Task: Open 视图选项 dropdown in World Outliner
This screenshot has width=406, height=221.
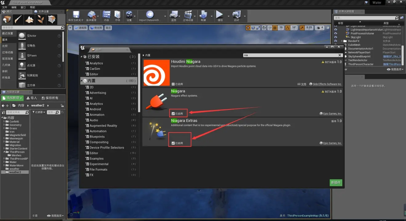Action: click(395, 69)
